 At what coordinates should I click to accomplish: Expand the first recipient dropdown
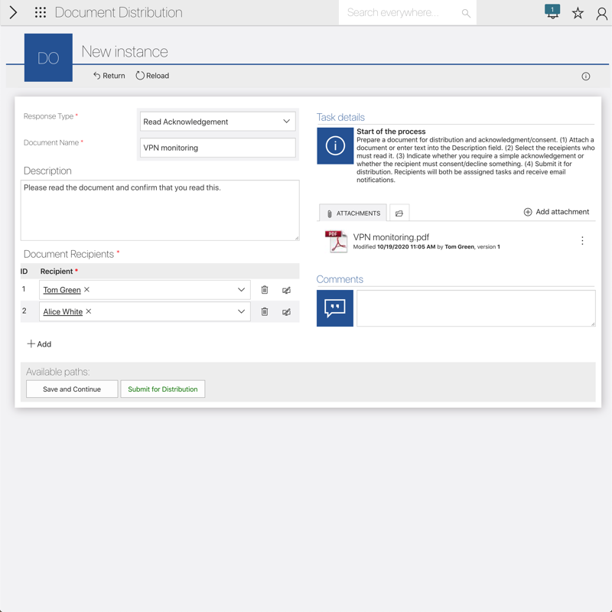[241, 290]
